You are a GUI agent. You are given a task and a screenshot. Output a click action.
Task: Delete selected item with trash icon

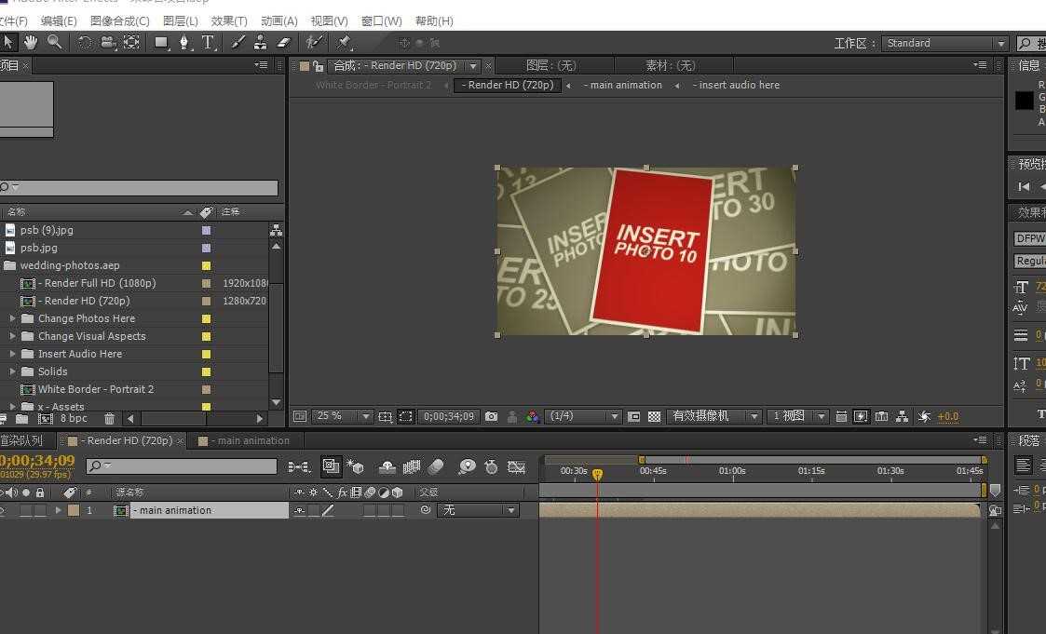pos(109,419)
